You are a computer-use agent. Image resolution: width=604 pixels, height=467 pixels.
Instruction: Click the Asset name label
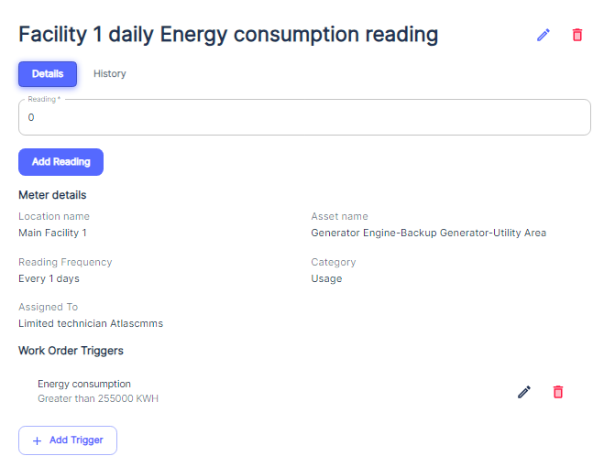[339, 216]
